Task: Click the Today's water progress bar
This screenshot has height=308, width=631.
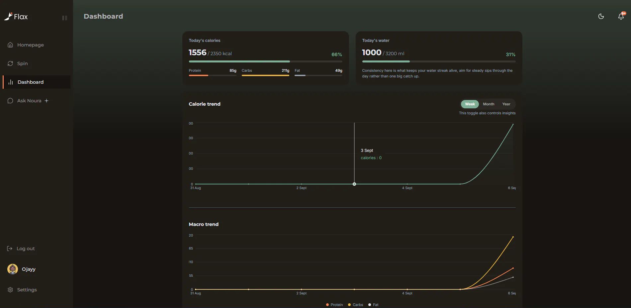Action: pos(439,61)
